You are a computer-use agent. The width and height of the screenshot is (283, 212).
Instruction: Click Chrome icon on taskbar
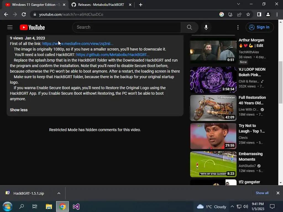pyautogui.click(x=62, y=206)
